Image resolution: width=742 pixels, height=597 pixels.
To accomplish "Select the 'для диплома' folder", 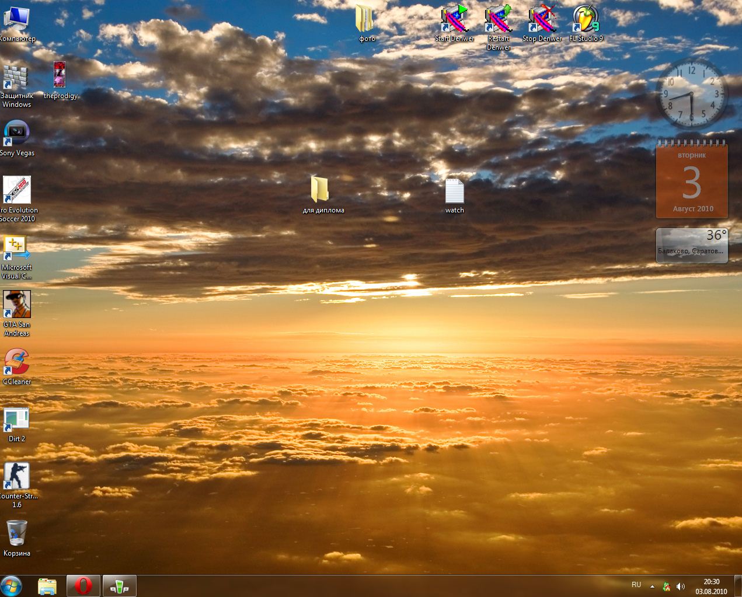I will (320, 190).
